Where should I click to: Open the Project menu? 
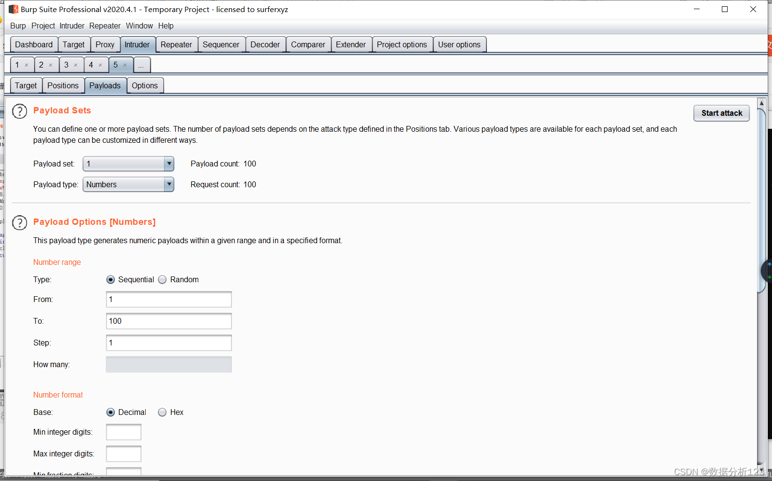point(43,26)
